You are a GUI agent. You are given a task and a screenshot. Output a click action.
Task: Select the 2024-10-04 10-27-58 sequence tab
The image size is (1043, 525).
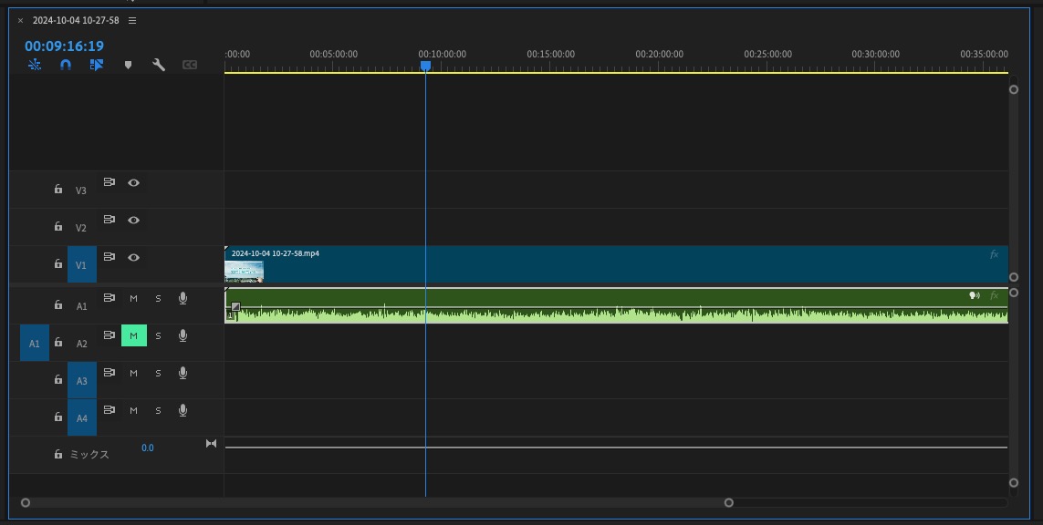[x=76, y=21]
